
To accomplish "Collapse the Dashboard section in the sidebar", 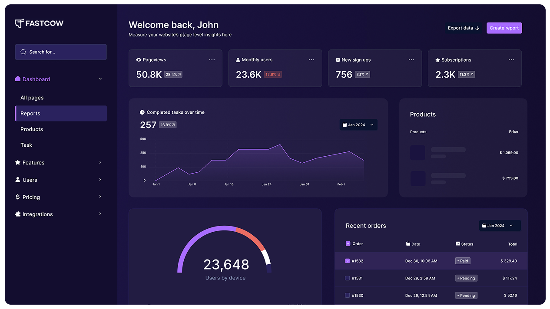I will tap(100, 79).
